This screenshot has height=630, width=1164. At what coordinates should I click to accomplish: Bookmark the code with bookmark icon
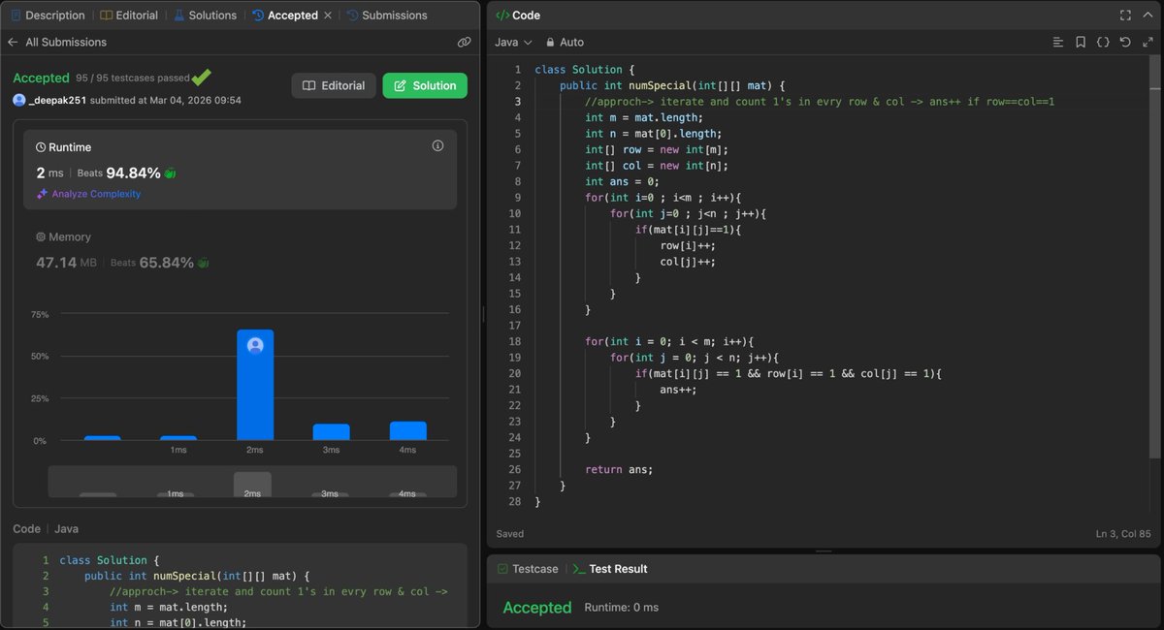(1081, 43)
